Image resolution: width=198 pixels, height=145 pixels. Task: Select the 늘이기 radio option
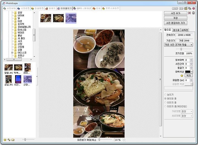click(x=165, y=94)
